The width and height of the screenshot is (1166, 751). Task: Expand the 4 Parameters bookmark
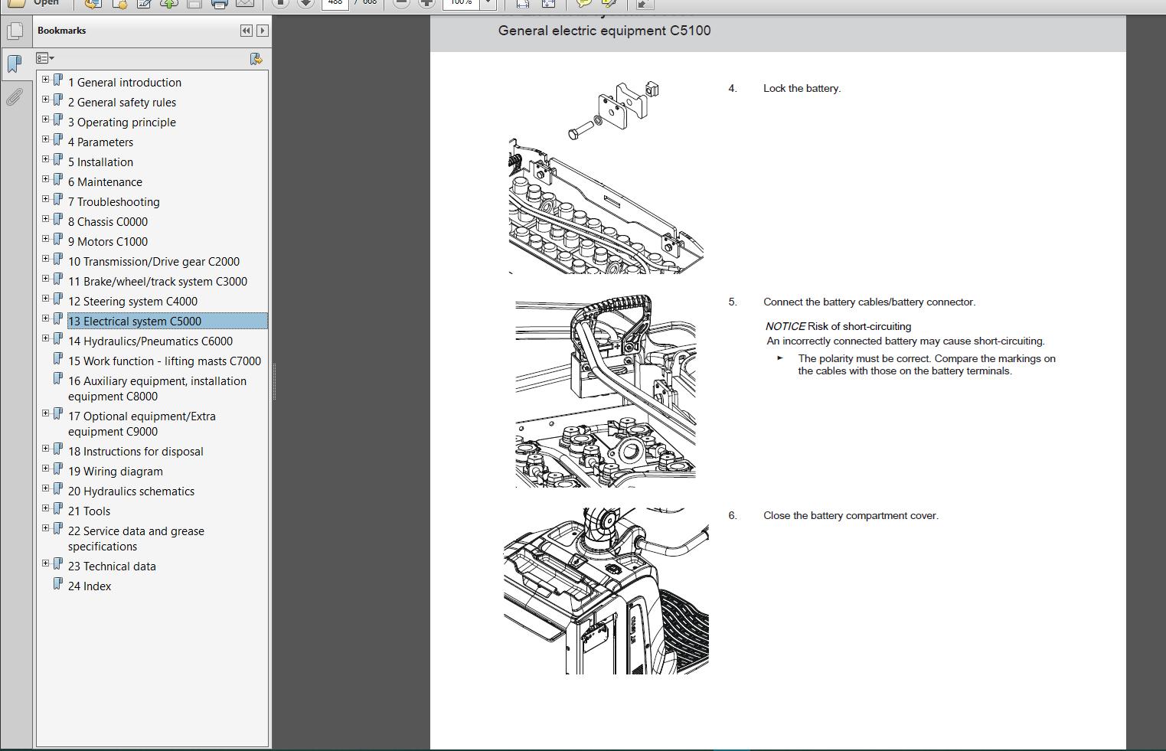pyautogui.click(x=45, y=139)
